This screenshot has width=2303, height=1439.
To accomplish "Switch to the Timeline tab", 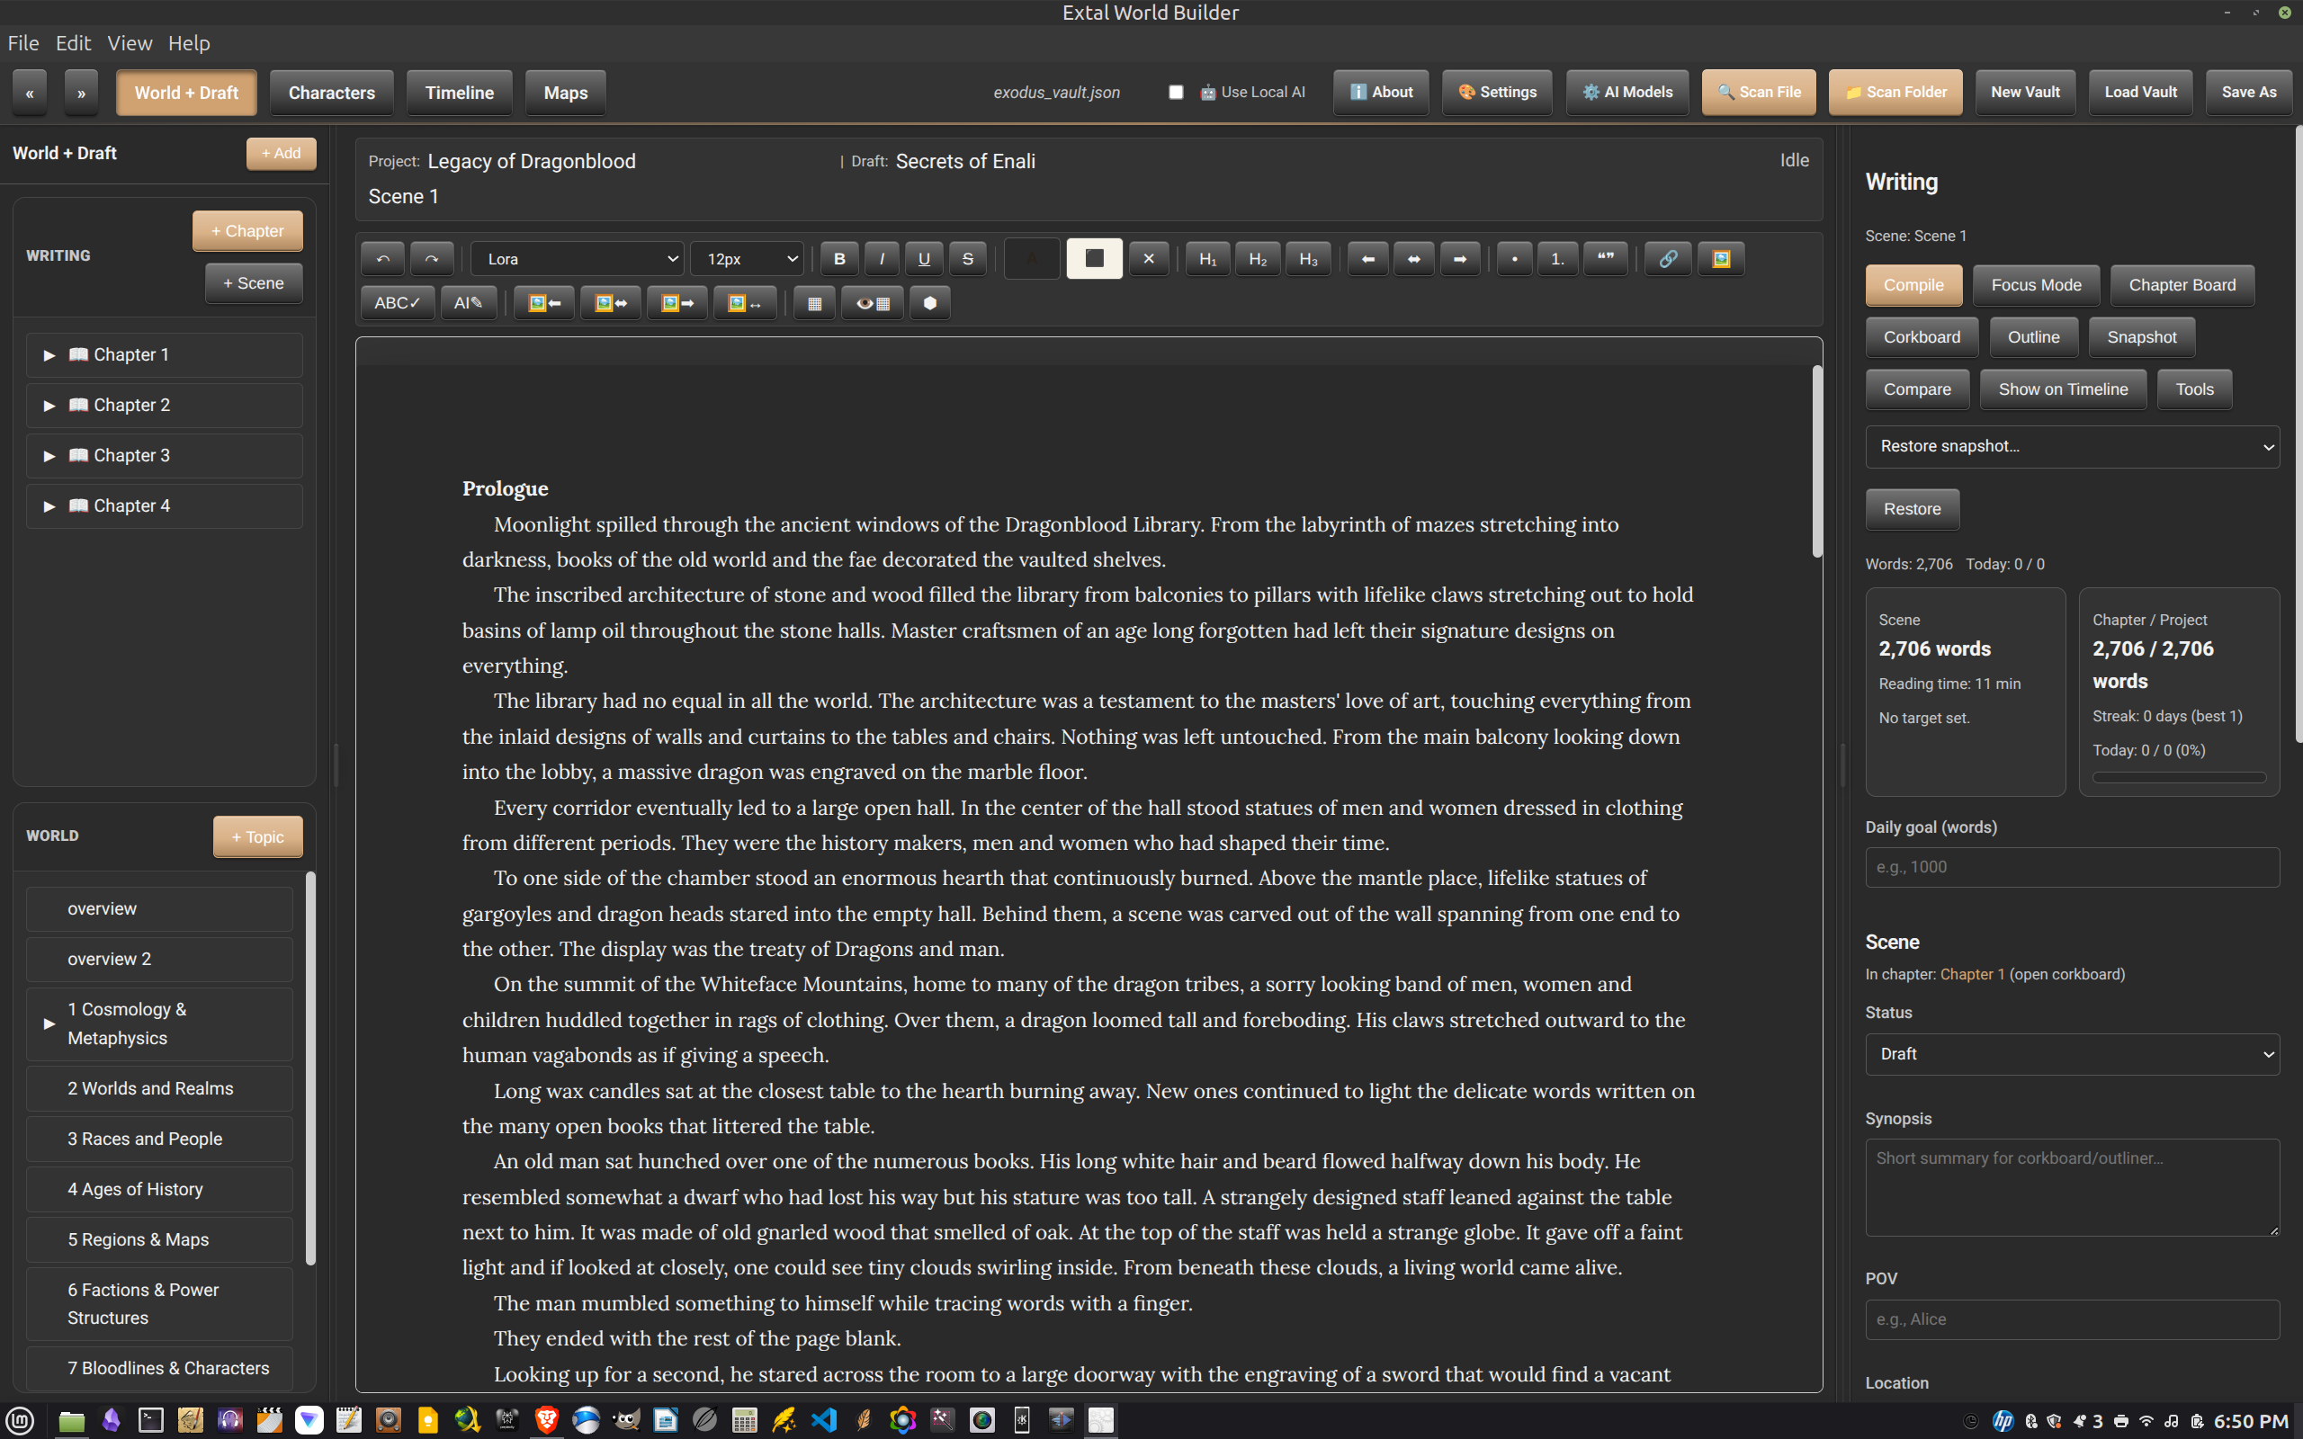I will 459,93.
